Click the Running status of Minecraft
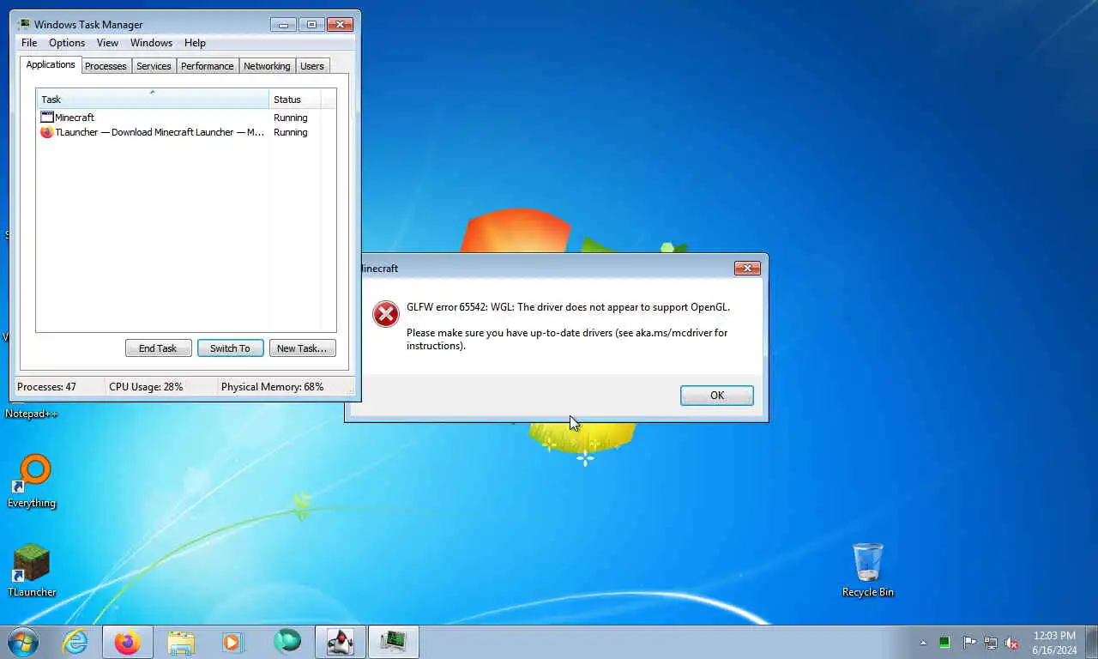Image resolution: width=1098 pixels, height=659 pixels. [x=291, y=118]
